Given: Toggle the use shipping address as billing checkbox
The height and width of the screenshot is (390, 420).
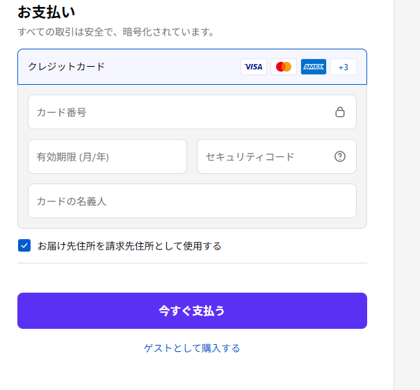Looking at the screenshot, I should pyautogui.click(x=24, y=245).
